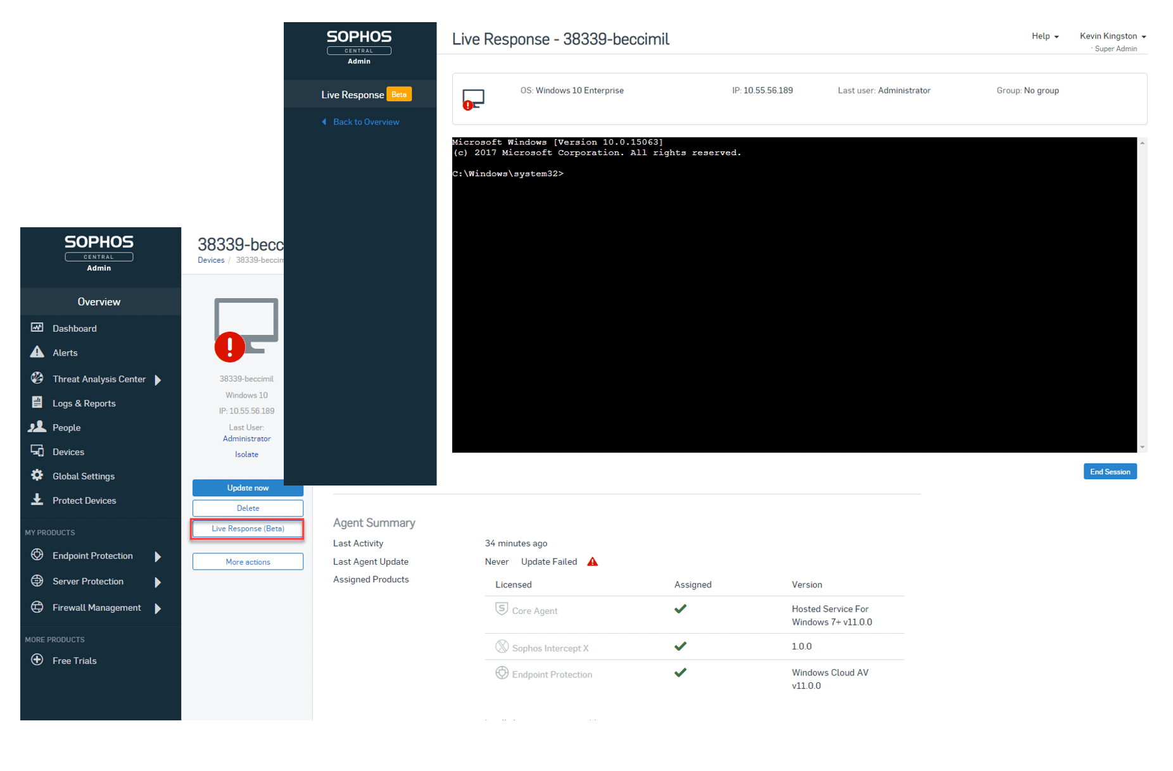Click the Live Response (Beta) button

pos(248,529)
